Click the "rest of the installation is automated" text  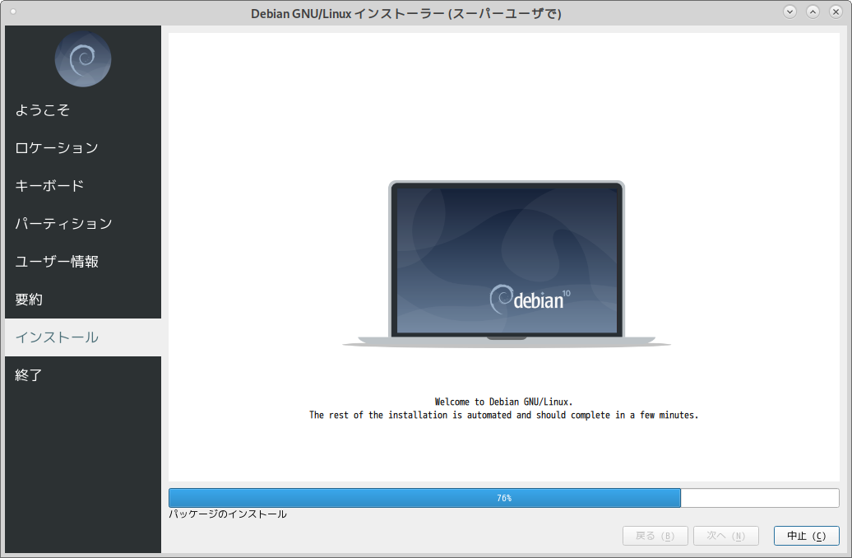coord(420,415)
